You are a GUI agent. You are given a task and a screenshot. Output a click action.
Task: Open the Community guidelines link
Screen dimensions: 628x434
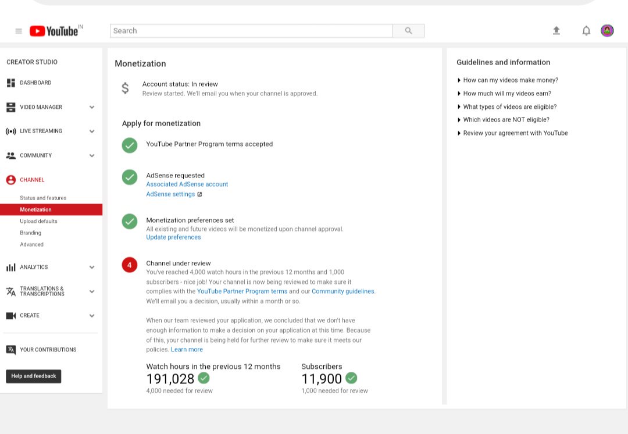coord(343,291)
